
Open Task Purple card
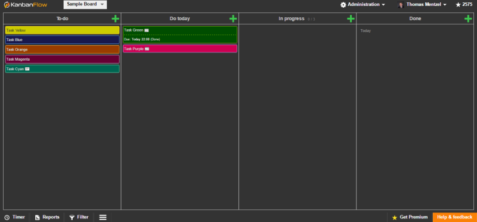(180, 49)
